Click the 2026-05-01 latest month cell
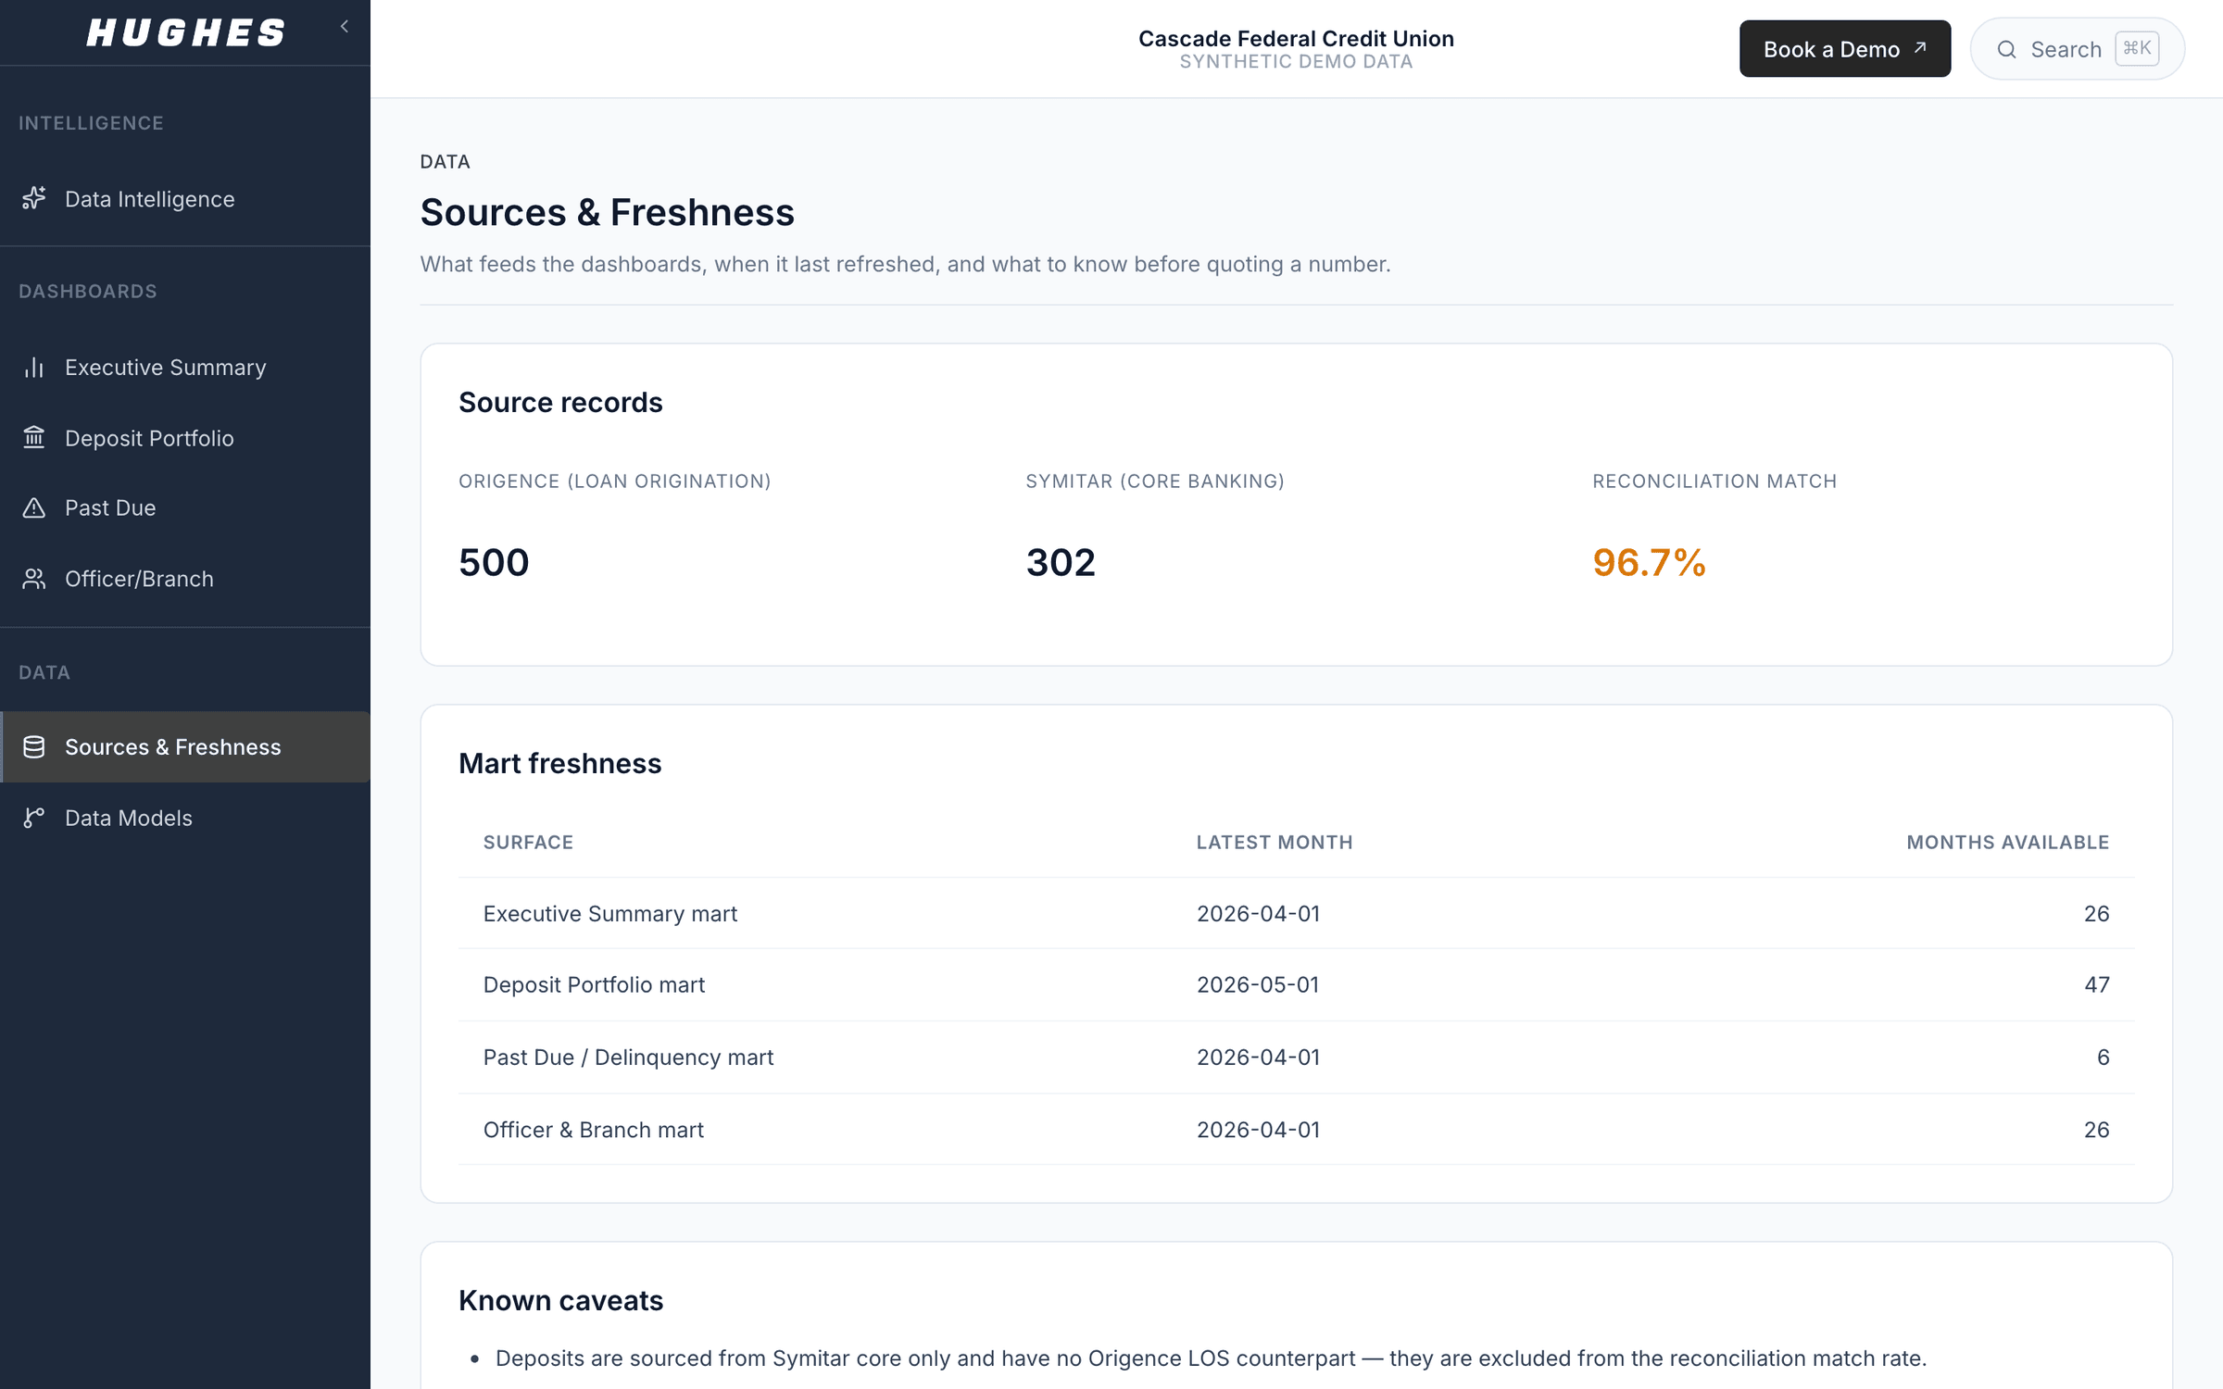 click(x=1258, y=984)
